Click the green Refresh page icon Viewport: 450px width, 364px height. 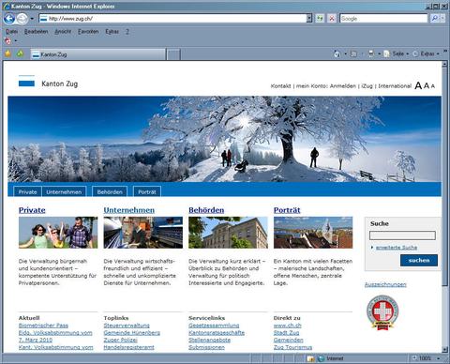pos(320,19)
